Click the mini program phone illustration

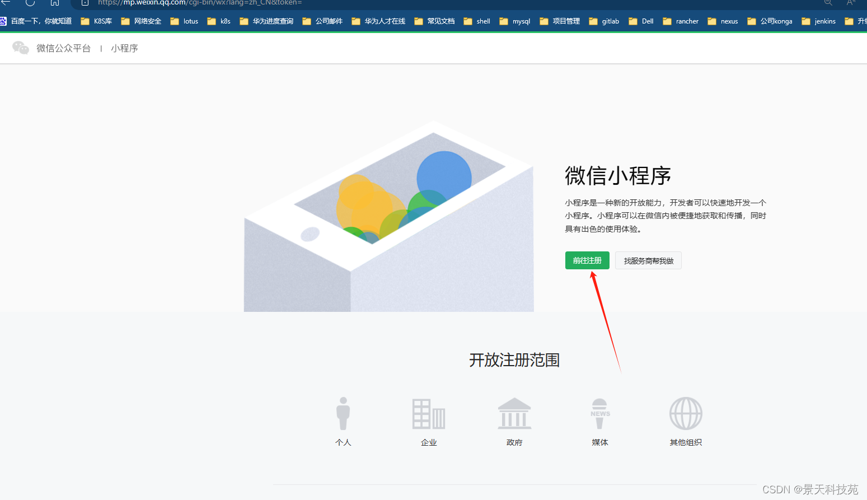(389, 217)
